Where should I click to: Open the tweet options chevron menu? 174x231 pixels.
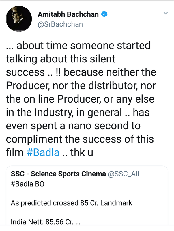(166, 13)
